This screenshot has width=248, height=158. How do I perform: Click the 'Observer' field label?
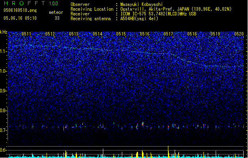click(80, 4)
